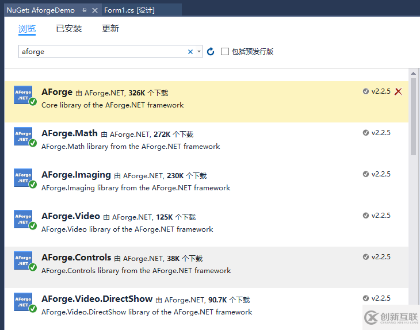Select the AForge.Imaging package title
Viewport: 420px width, 330px height.
(x=76, y=175)
